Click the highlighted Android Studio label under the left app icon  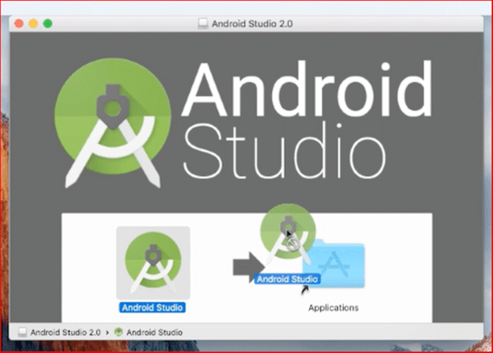tap(152, 307)
